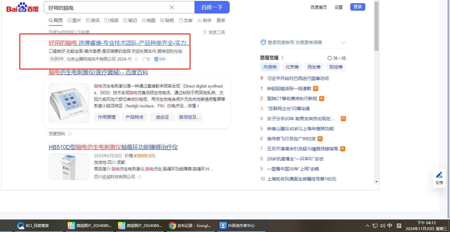Viewport: 450px width, 232px height.
Task: Open the 脑电仿生电刺激仪 百度百科 link
Action: click(98, 73)
